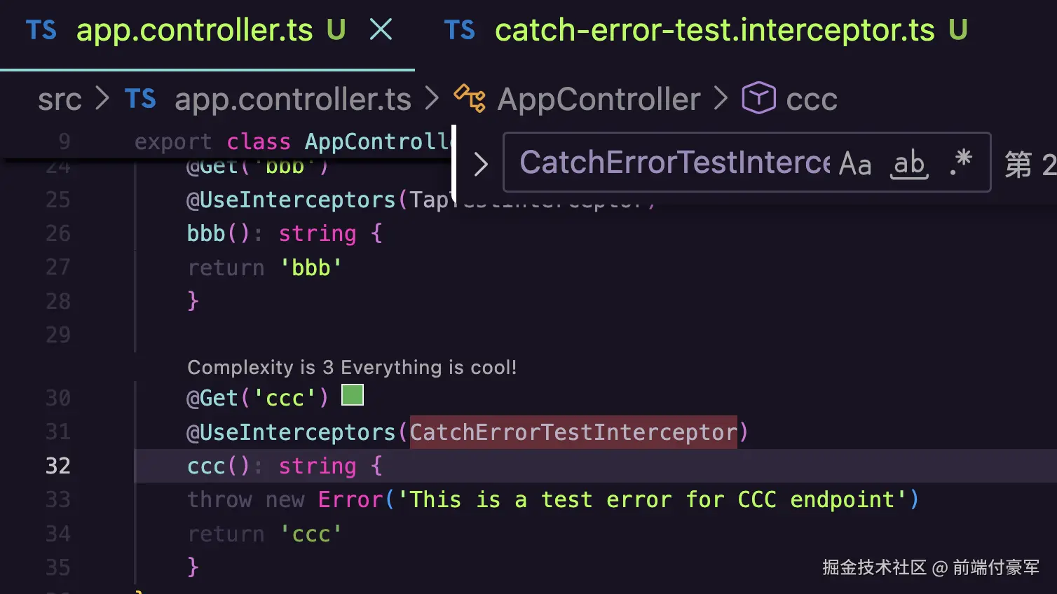
Task: Click the TS file icon in the breadcrumb
Action: (x=140, y=99)
